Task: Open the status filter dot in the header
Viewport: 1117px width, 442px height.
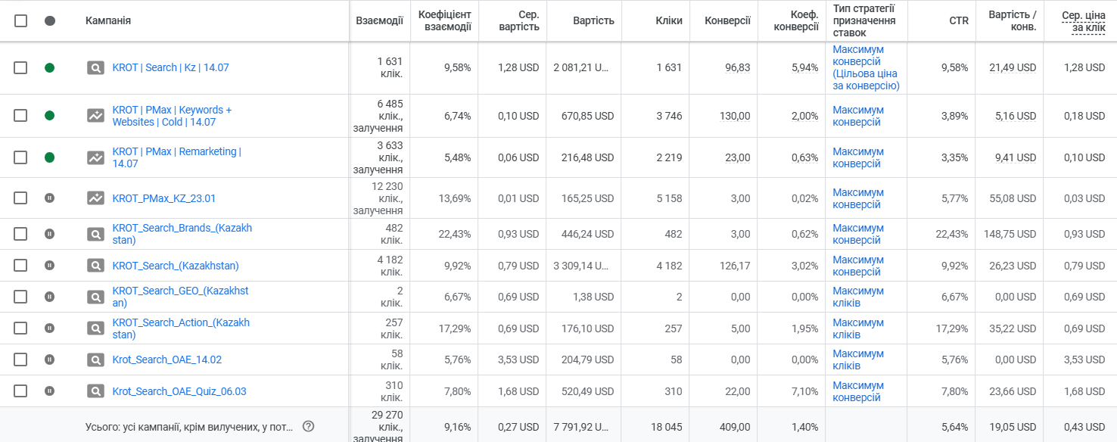Action: click(x=50, y=20)
